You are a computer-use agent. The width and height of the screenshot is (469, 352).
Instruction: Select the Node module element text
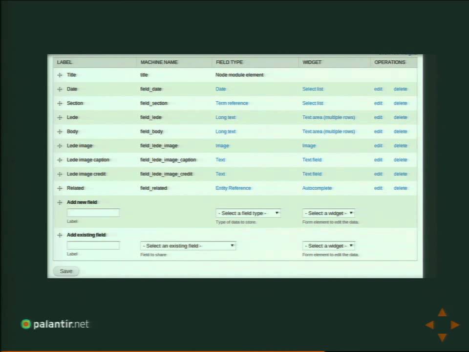tap(239, 75)
